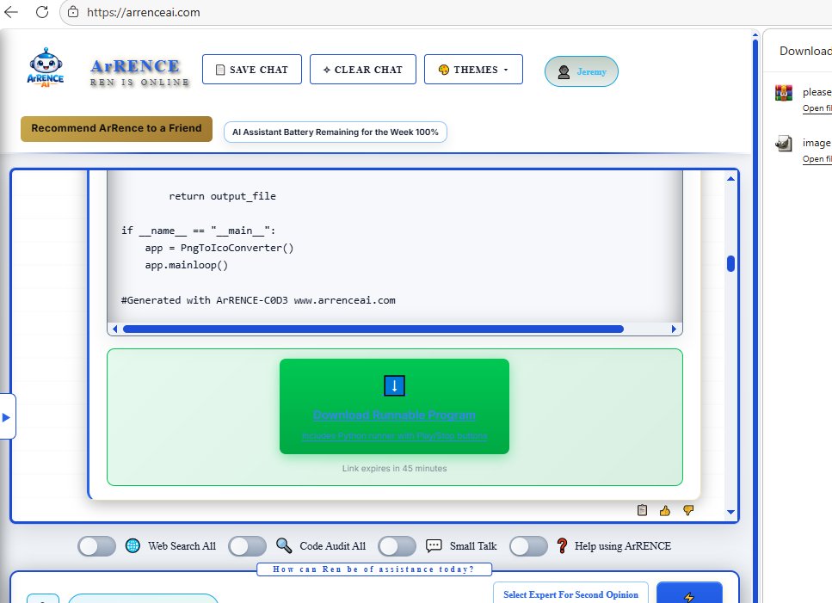Click the chat panel vertical scrollbar thumb
The width and height of the screenshot is (832, 603).
(x=730, y=263)
